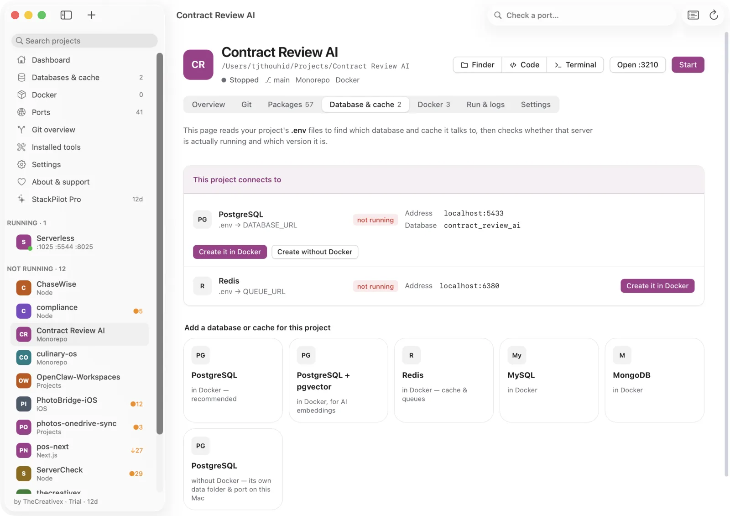Viewport: 730px width, 516px height.
Task: Click Create without Docker for PostgreSQL
Action: pos(315,252)
